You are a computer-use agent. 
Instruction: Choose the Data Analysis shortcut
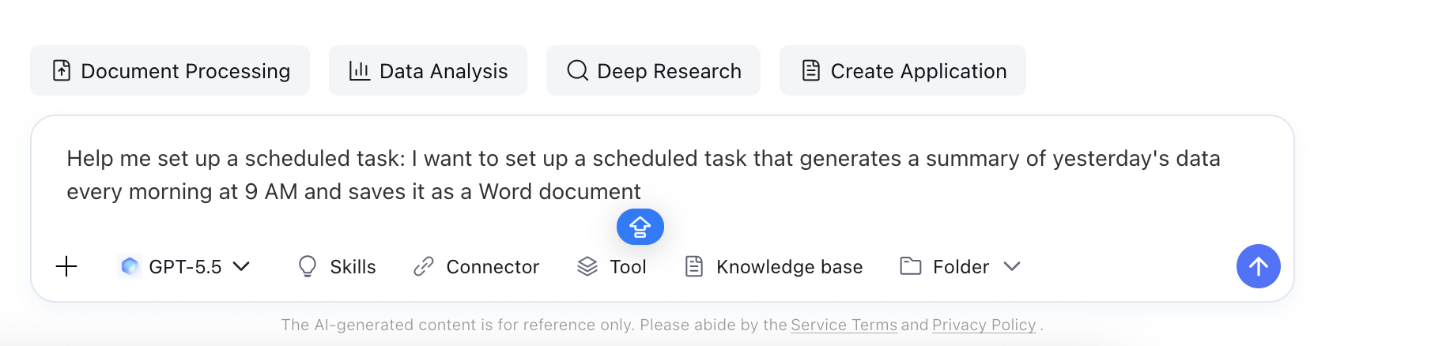[x=428, y=70]
